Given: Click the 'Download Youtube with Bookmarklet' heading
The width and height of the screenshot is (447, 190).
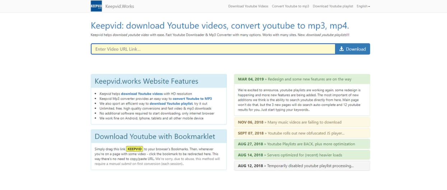Looking at the screenshot, I should (155, 136).
